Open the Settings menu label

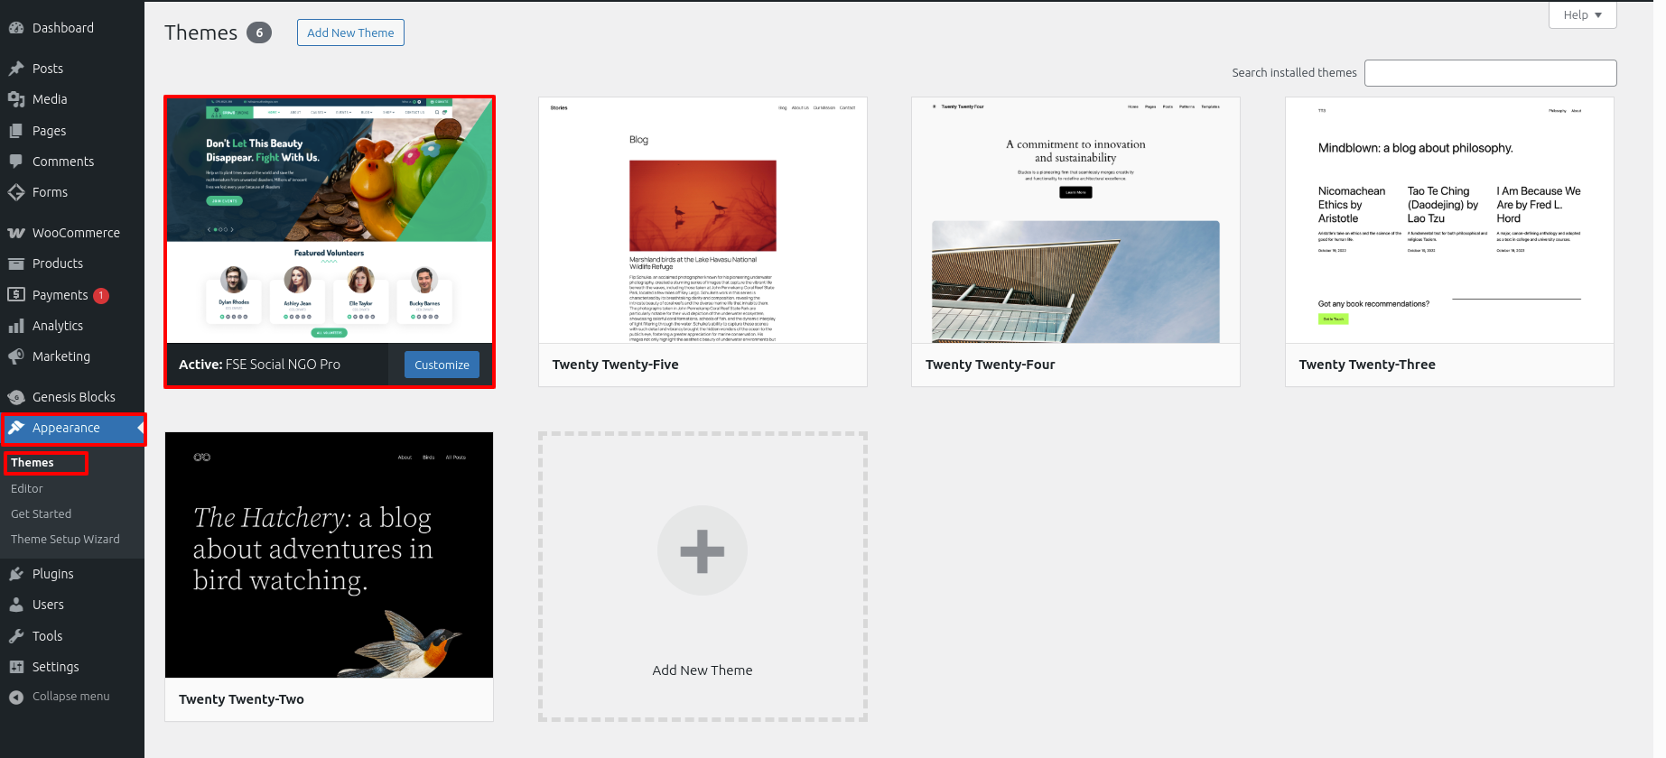pos(56,667)
